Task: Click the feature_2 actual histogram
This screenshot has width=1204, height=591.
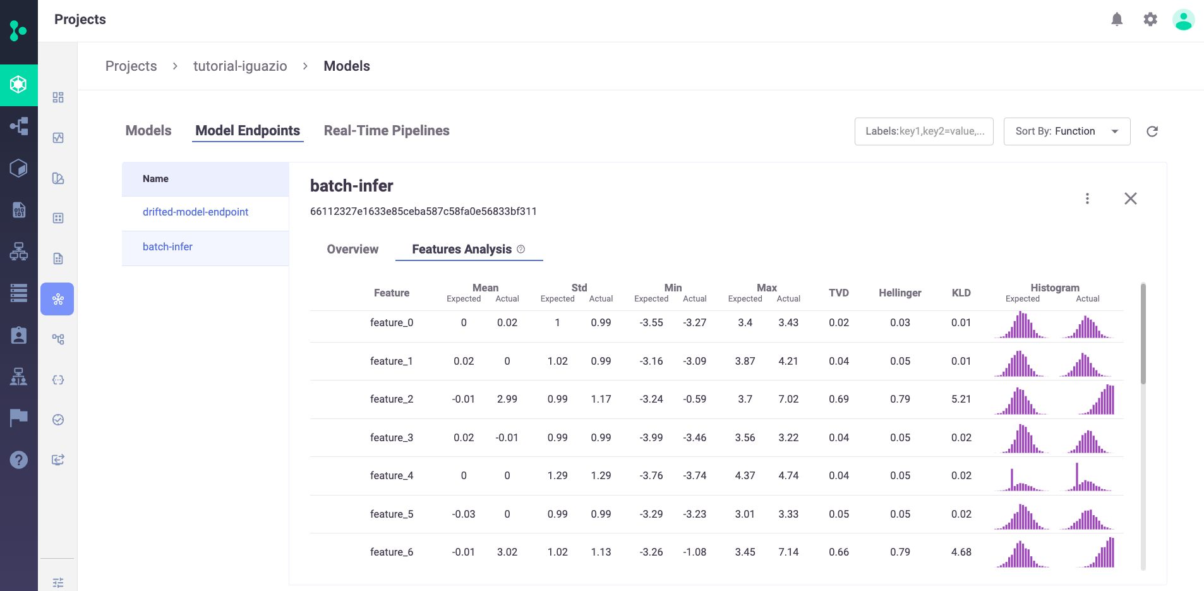Action: coord(1095,399)
